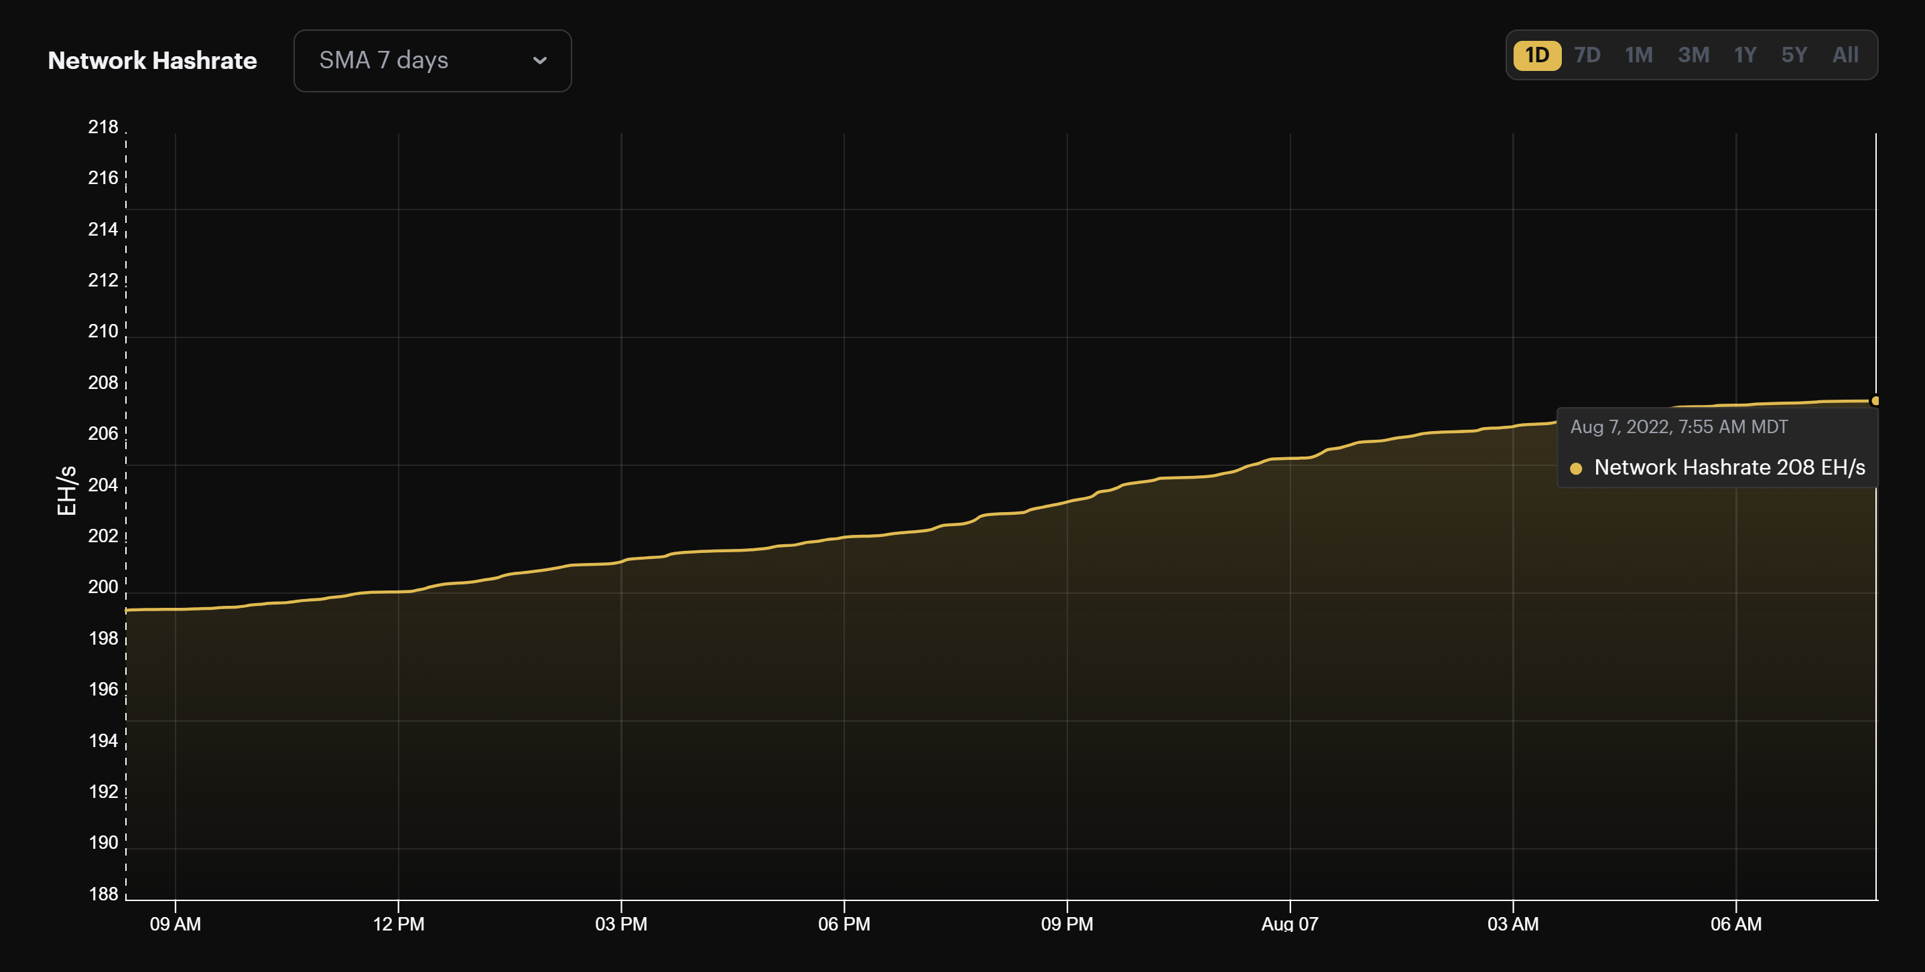Click the EH/s y-axis title

[x=66, y=491]
